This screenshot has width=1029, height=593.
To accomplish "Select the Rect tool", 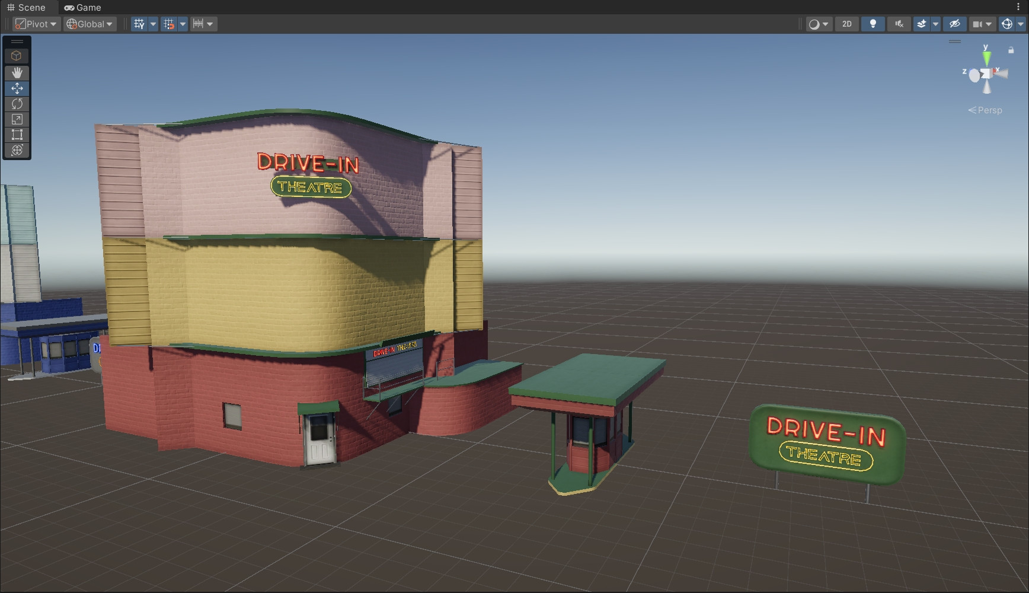I will 17,135.
